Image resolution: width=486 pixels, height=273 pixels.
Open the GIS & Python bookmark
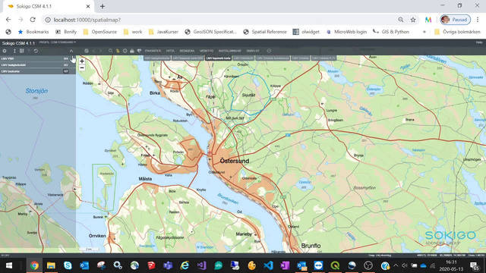(x=391, y=32)
